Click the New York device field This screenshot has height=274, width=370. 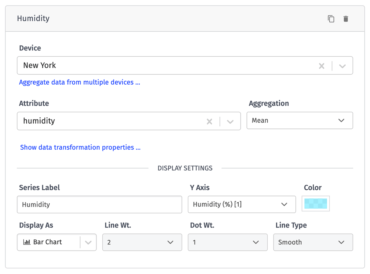(x=166, y=66)
